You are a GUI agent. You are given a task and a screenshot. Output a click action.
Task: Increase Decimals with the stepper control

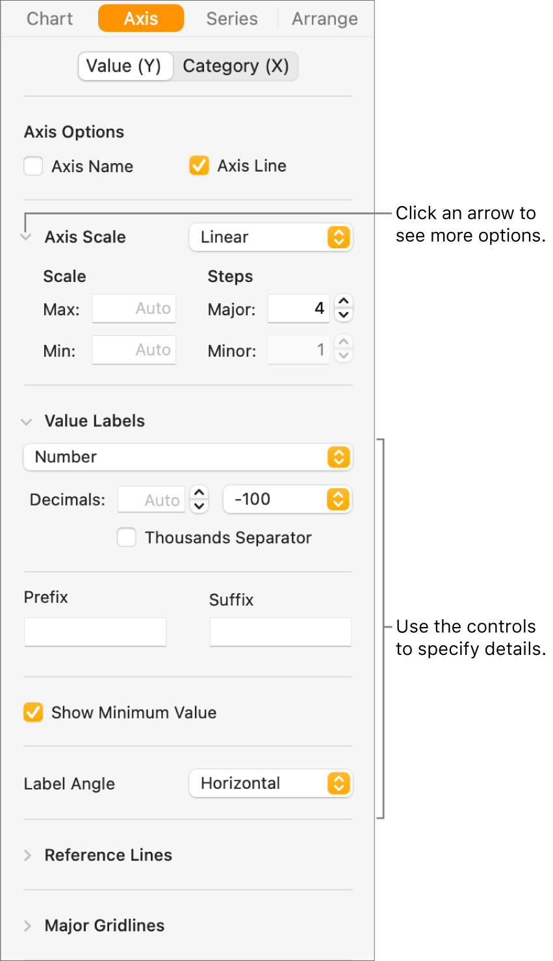pos(199,494)
